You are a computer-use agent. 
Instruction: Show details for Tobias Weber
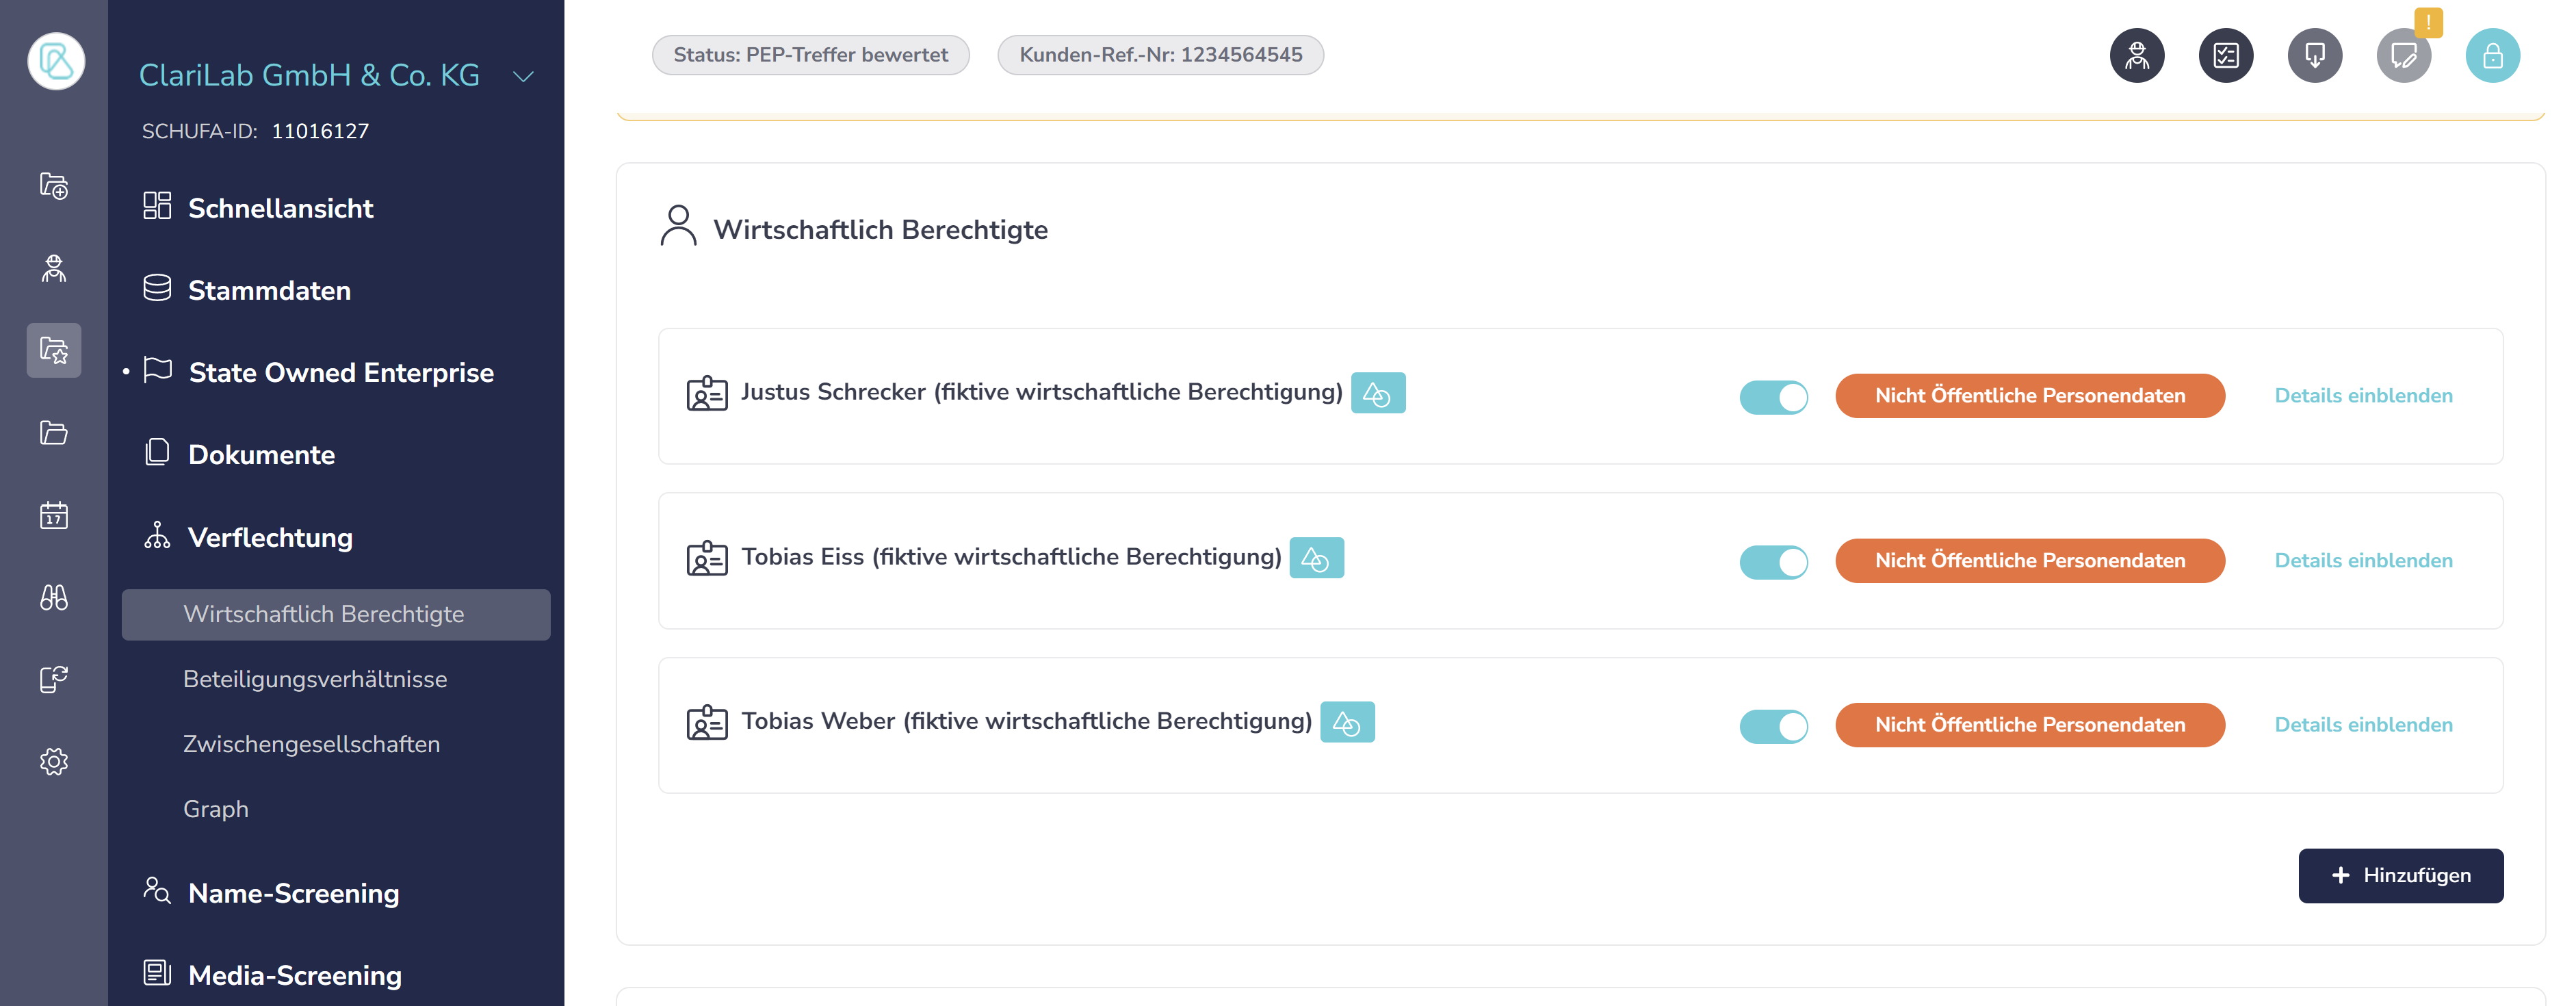[x=2363, y=725]
